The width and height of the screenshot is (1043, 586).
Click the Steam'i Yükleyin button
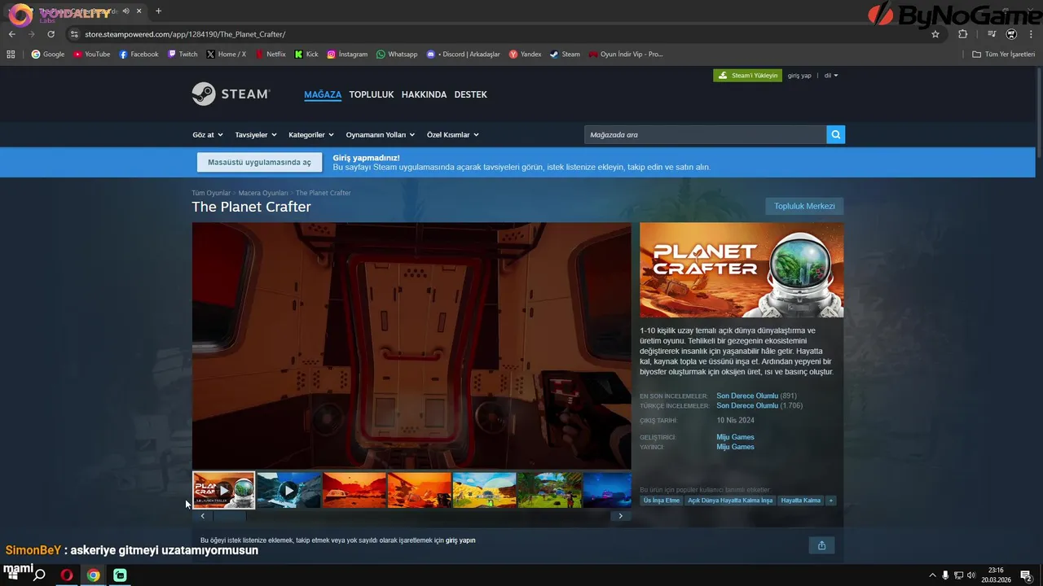747,76
